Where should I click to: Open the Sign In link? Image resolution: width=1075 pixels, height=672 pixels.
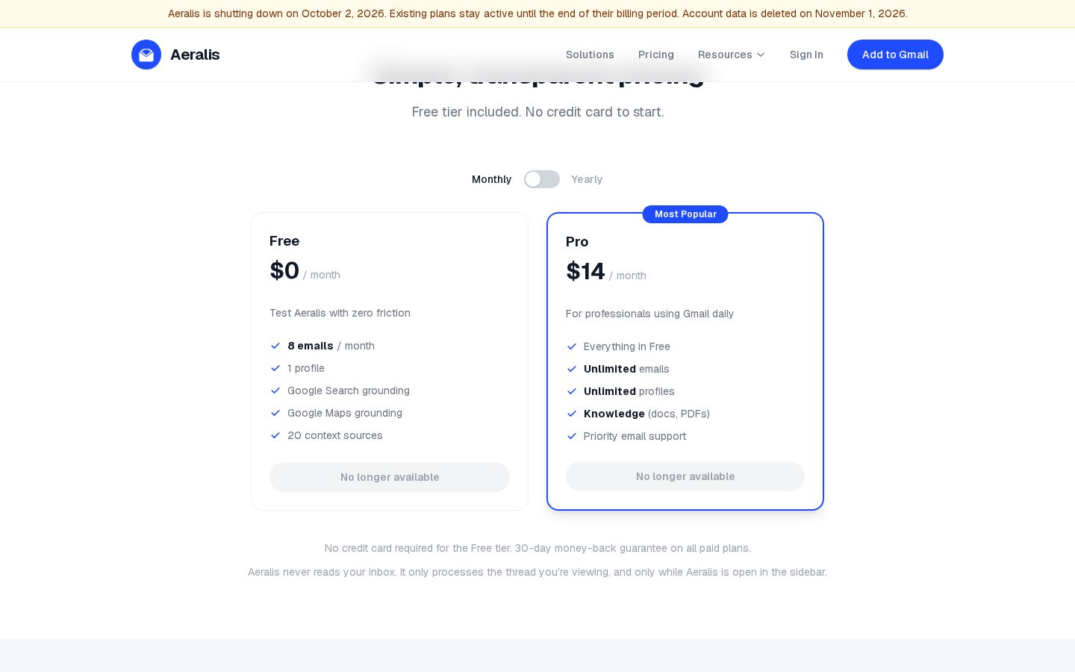(806, 55)
